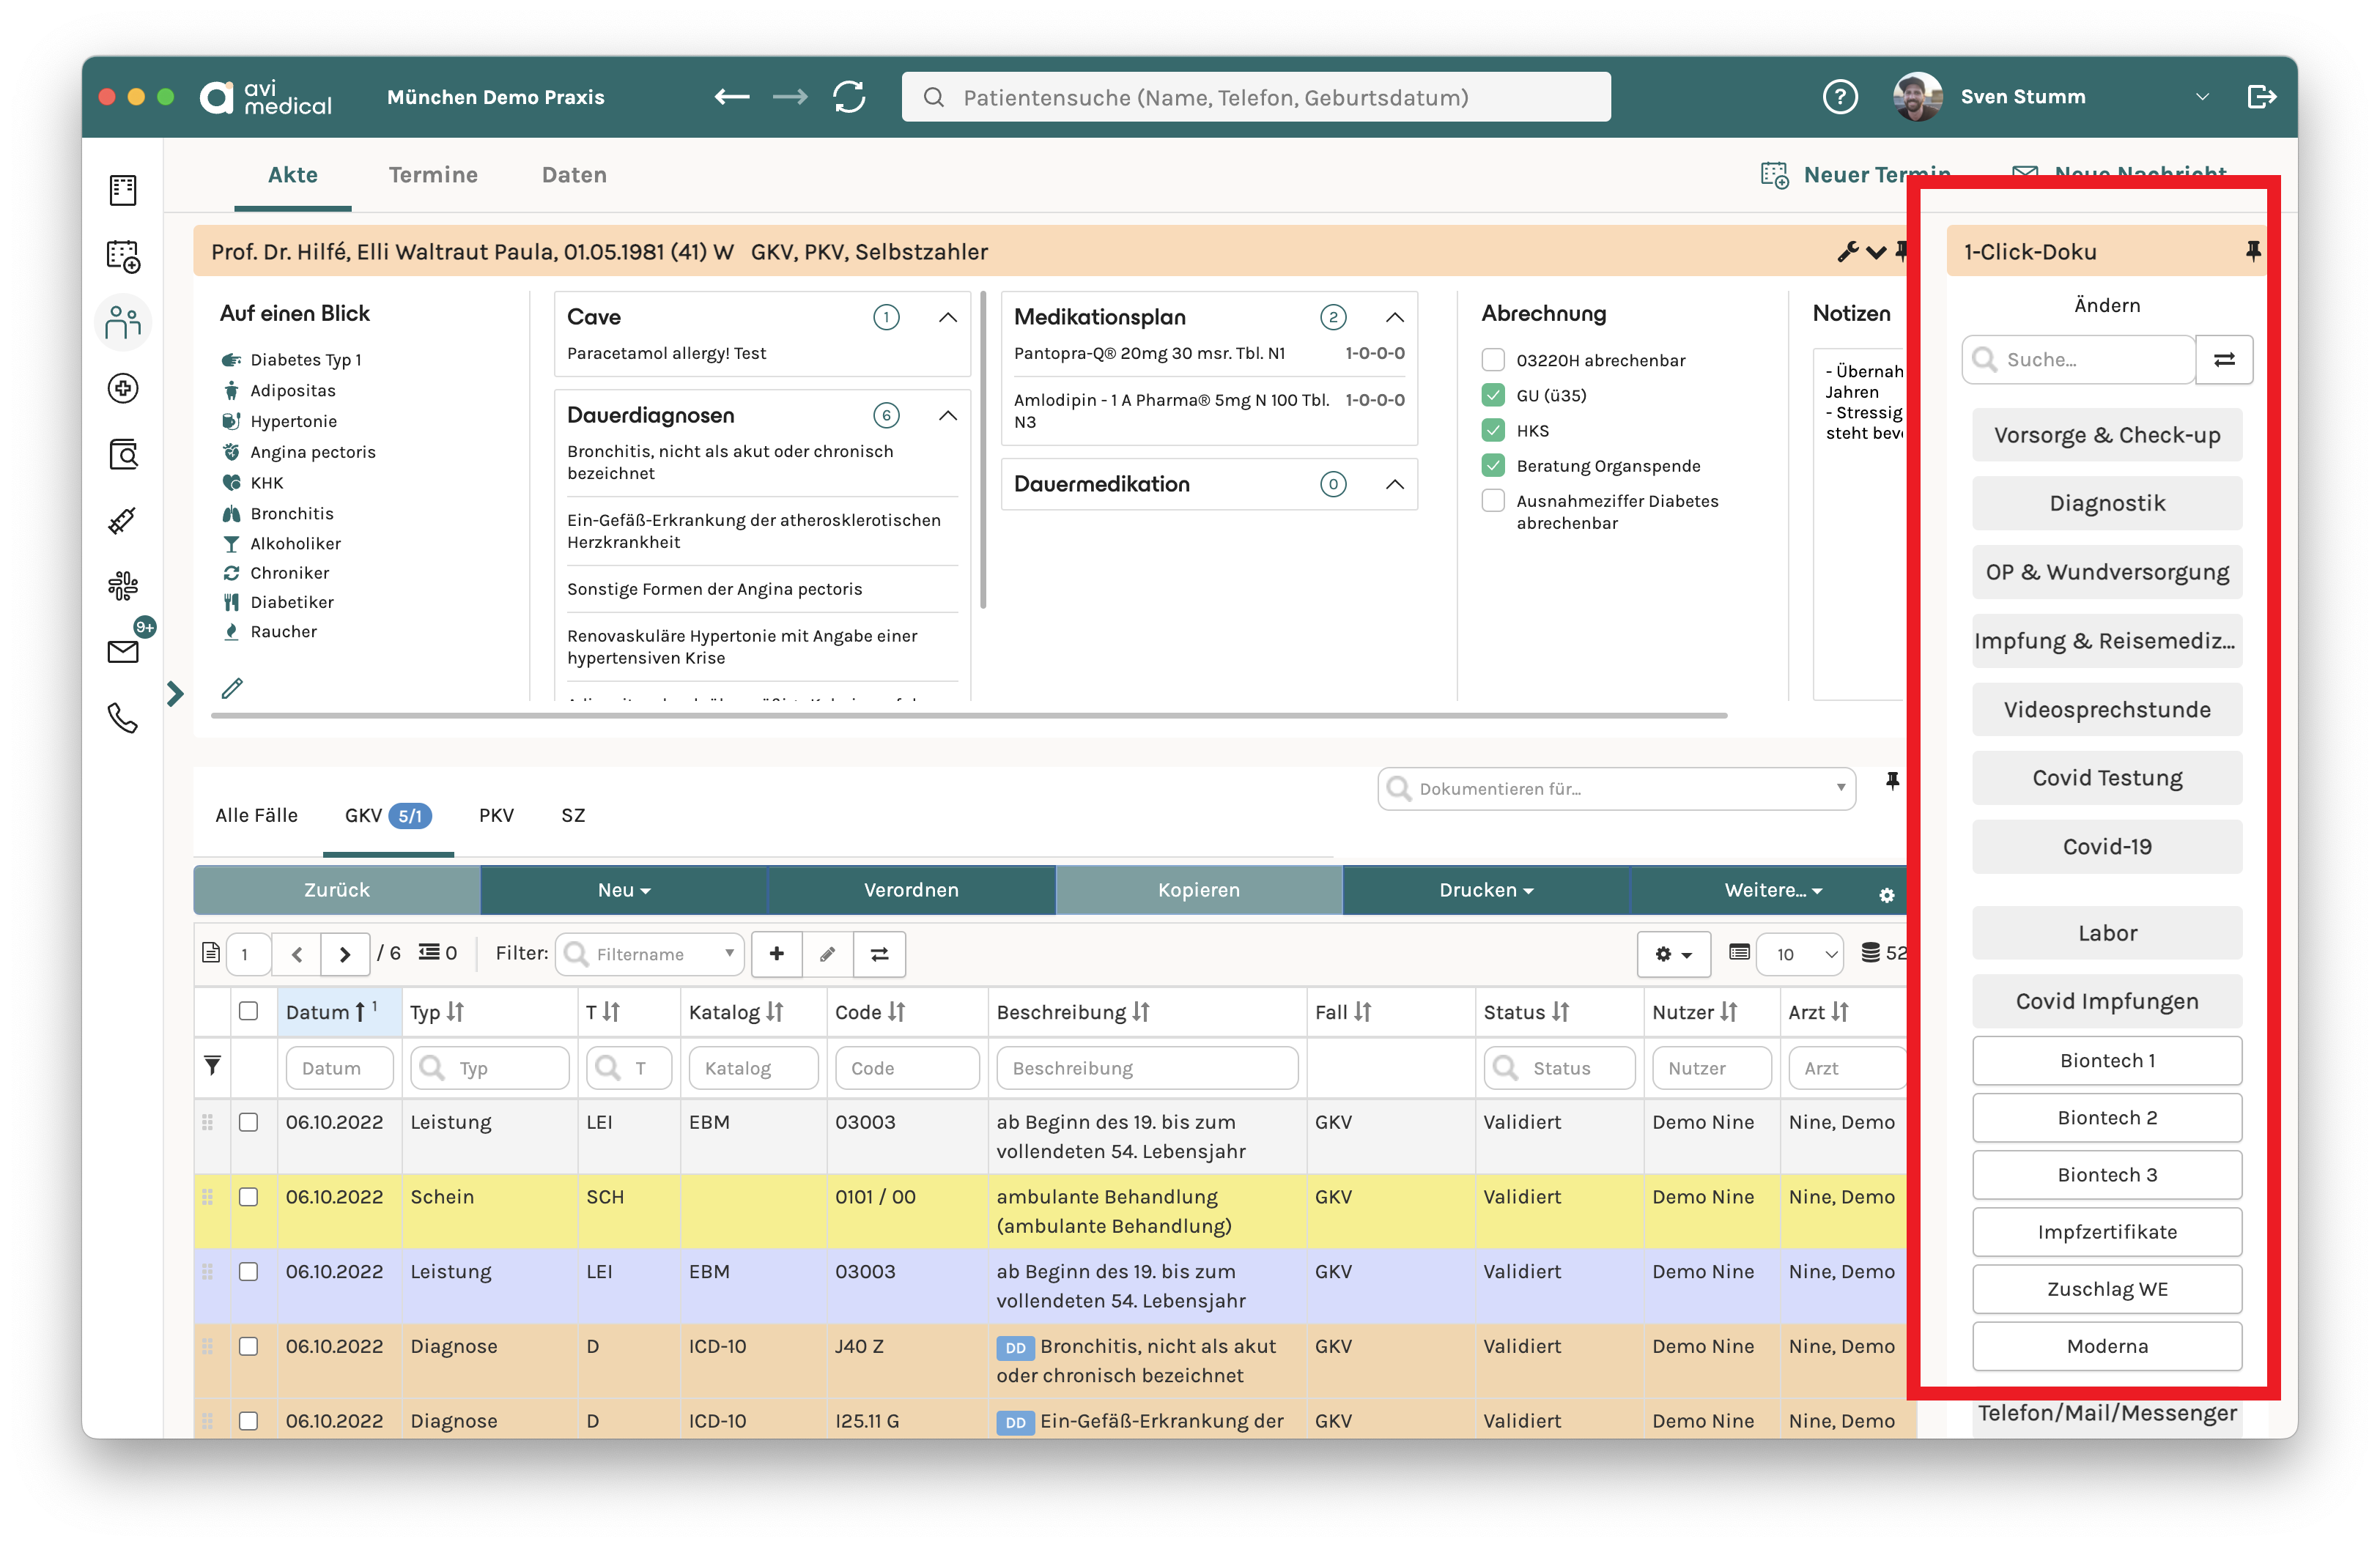Open the patients group icon in sidebar
The image size is (2380, 1547).
(123, 323)
